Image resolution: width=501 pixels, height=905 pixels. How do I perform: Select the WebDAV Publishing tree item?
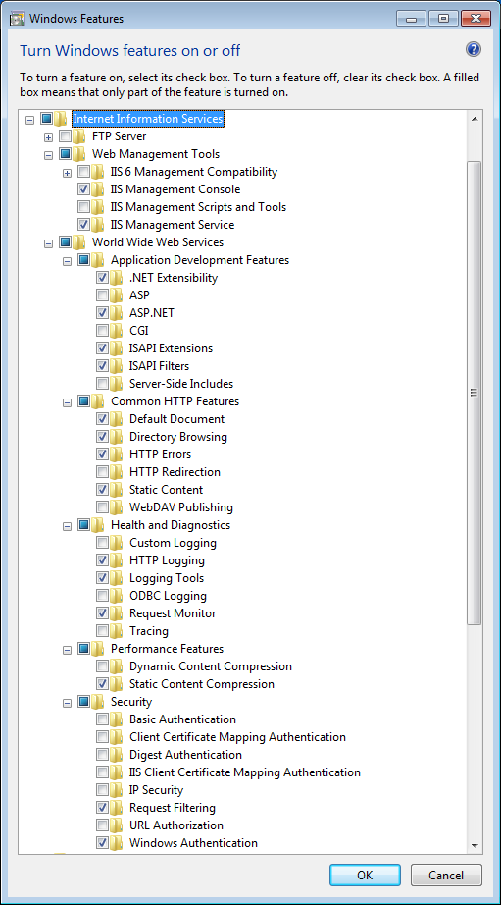pyautogui.click(x=181, y=507)
